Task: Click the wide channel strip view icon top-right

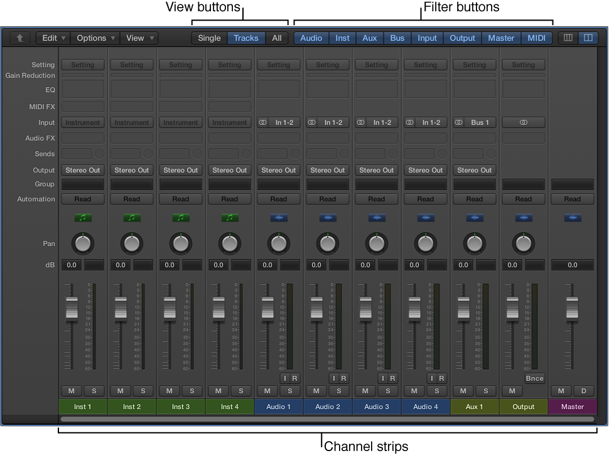Action: [588, 38]
